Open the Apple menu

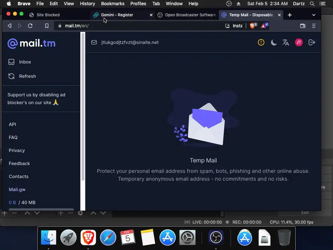[9, 4]
